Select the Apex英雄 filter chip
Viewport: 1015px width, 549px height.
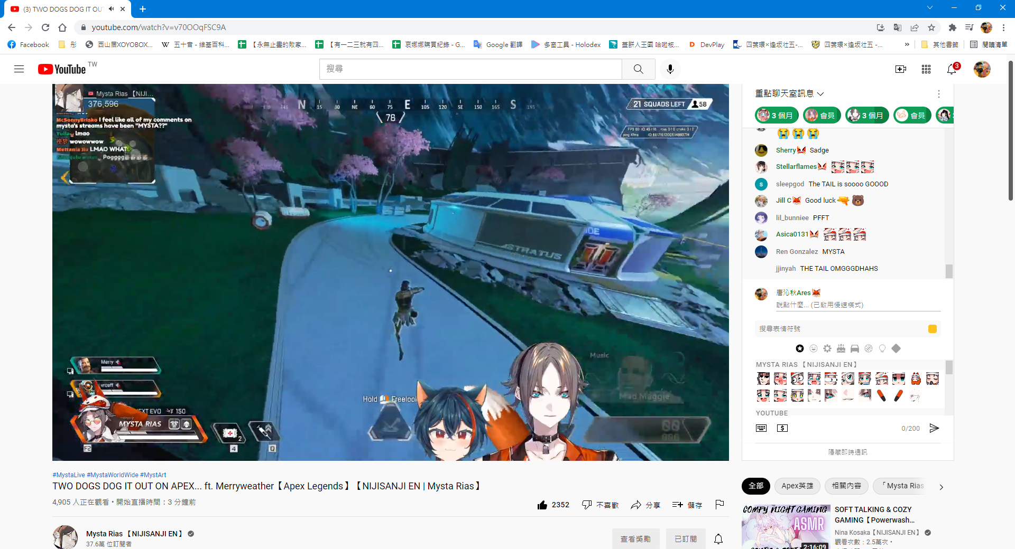point(797,486)
